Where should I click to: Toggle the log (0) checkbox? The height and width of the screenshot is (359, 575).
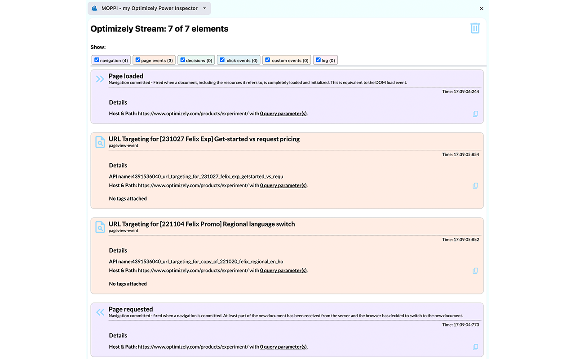pos(318,60)
